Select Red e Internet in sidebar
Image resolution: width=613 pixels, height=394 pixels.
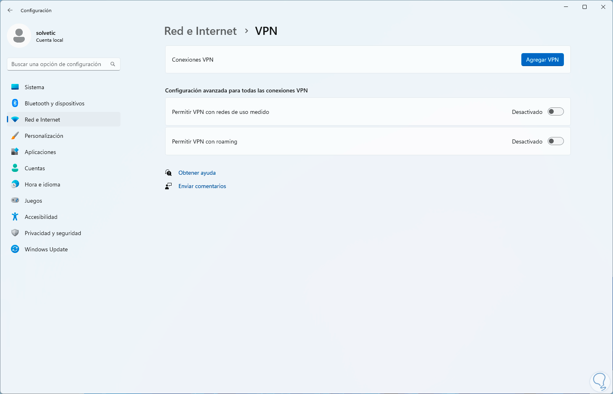tap(42, 120)
